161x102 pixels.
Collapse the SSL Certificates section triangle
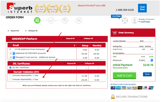pyautogui.click(x=10, y=63)
